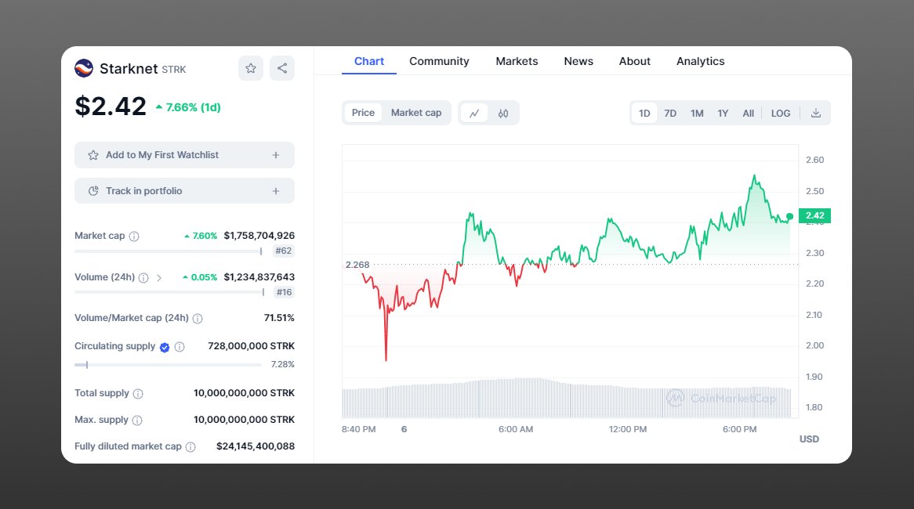Open the USD currency selector
This screenshot has width=914, height=509.
pyautogui.click(x=808, y=439)
